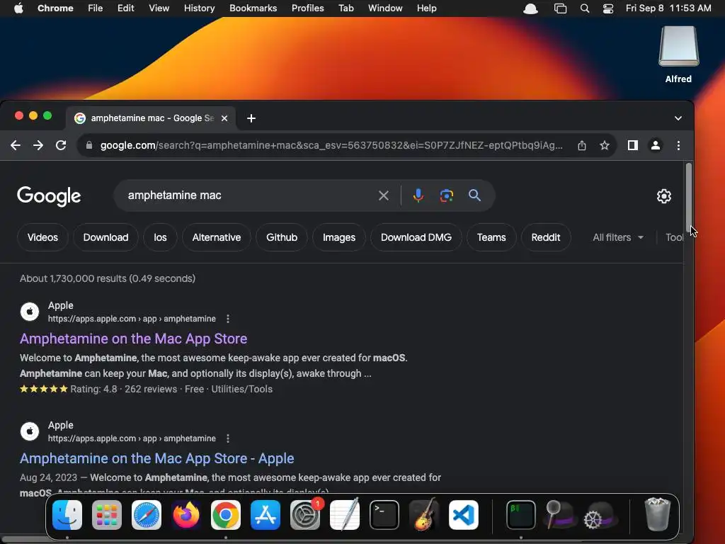
Task: Select the Download DMG chip
Action: click(416, 237)
